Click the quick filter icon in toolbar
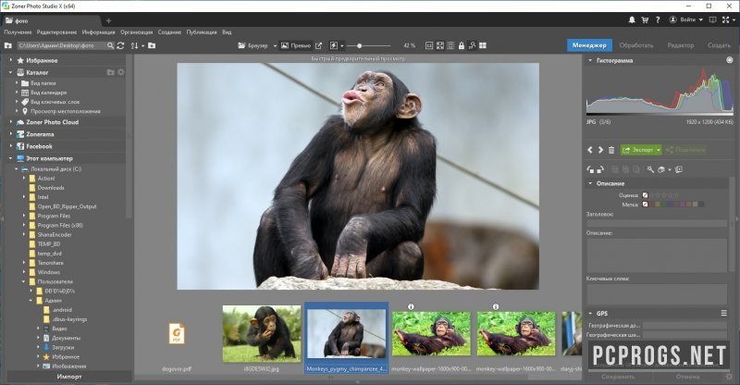 [334, 46]
